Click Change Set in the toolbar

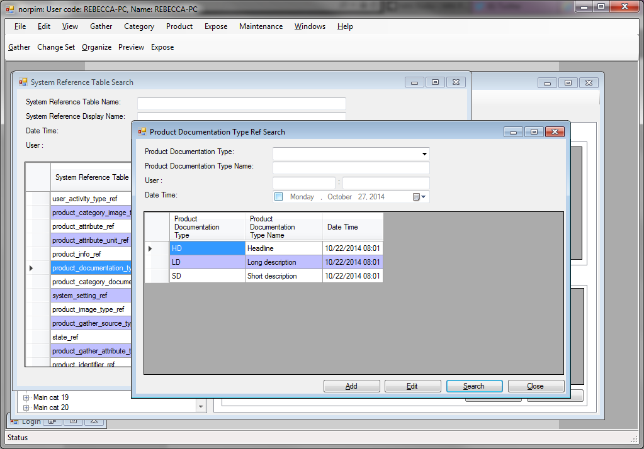pyautogui.click(x=56, y=47)
